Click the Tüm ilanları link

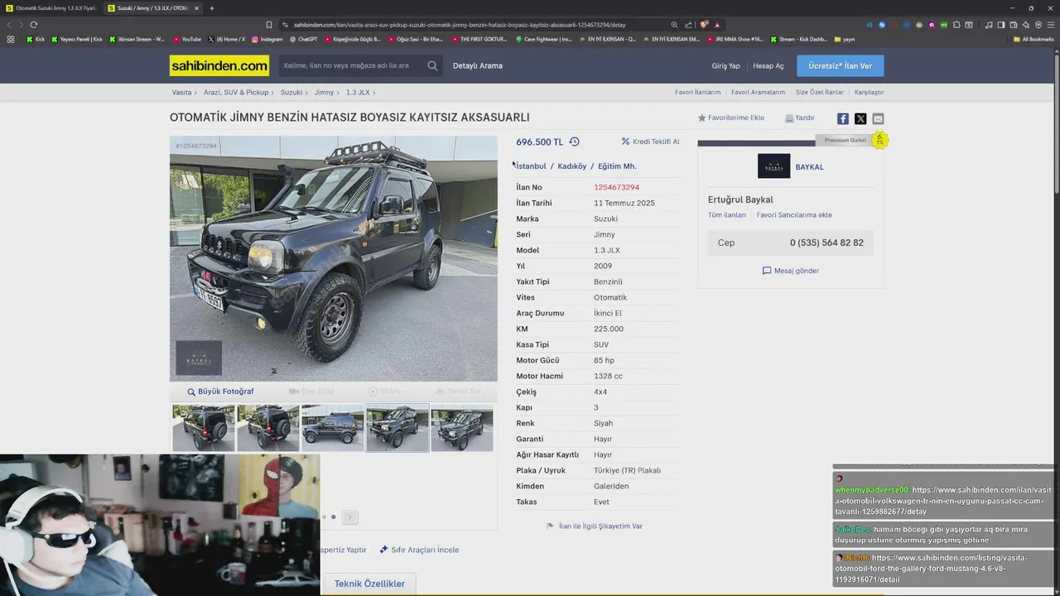727,215
